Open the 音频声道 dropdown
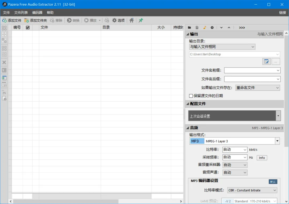Screen dimensions: 289x204 coord(235,172)
